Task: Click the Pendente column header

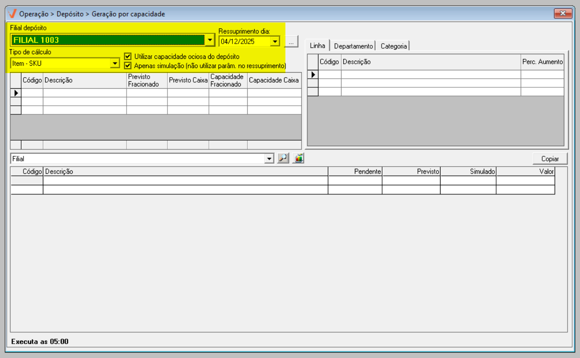Action: point(355,171)
